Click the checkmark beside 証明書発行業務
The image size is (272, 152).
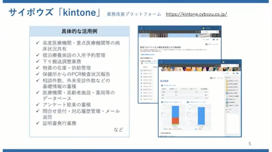(x=38, y=123)
